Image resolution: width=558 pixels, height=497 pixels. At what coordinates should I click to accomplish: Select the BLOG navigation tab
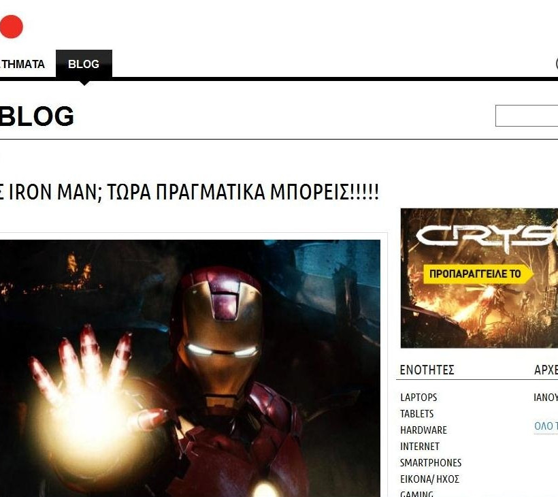84,64
